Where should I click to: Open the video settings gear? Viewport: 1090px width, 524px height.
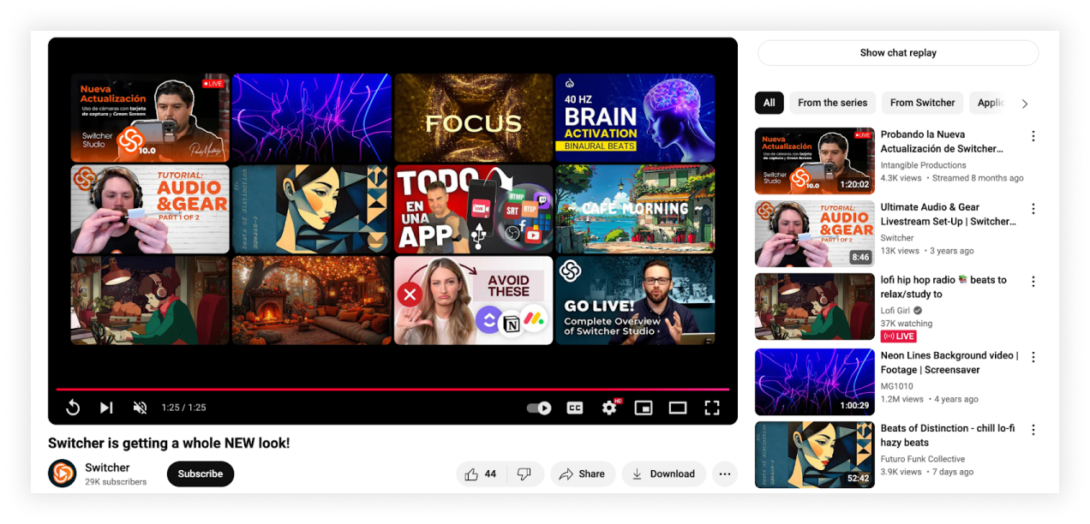pyautogui.click(x=609, y=408)
